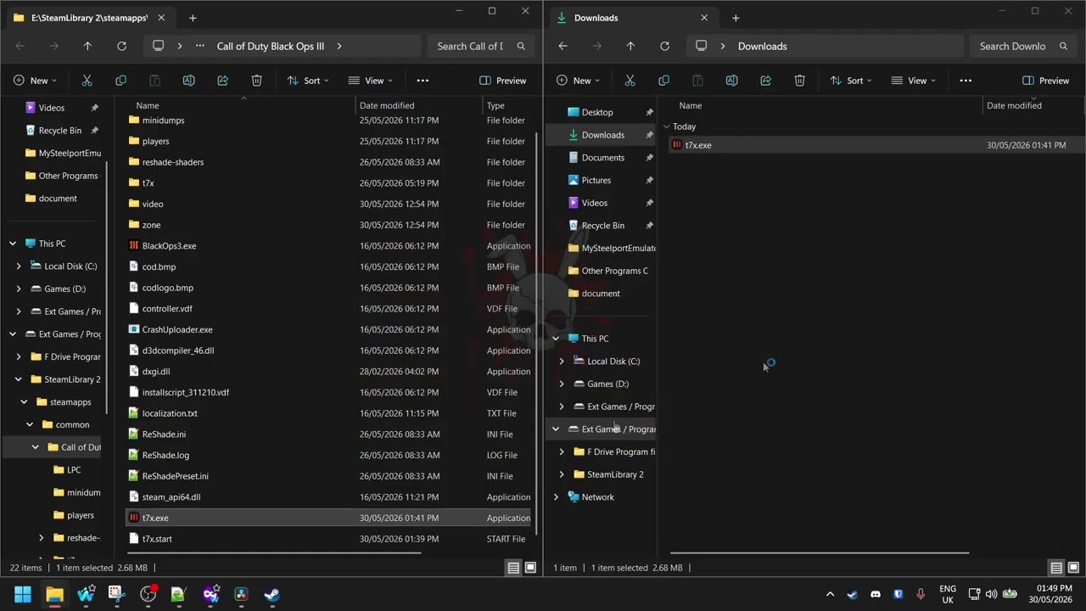
Task: Open View dropdown in Downloads window
Action: pyautogui.click(x=913, y=81)
